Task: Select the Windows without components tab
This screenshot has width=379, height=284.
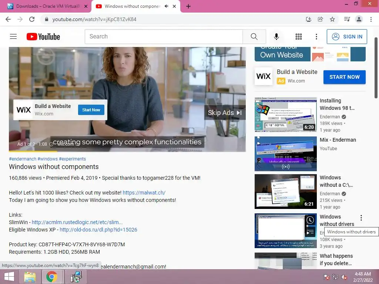Action: coord(133,6)
